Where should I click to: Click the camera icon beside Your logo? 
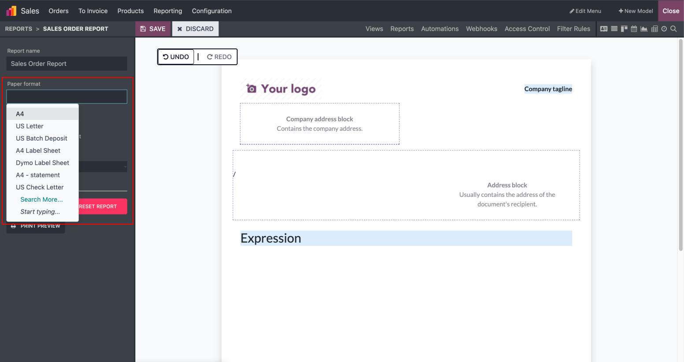pos(251,89)
